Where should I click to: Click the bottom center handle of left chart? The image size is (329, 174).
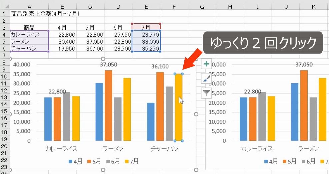click(x=103, y=170)
